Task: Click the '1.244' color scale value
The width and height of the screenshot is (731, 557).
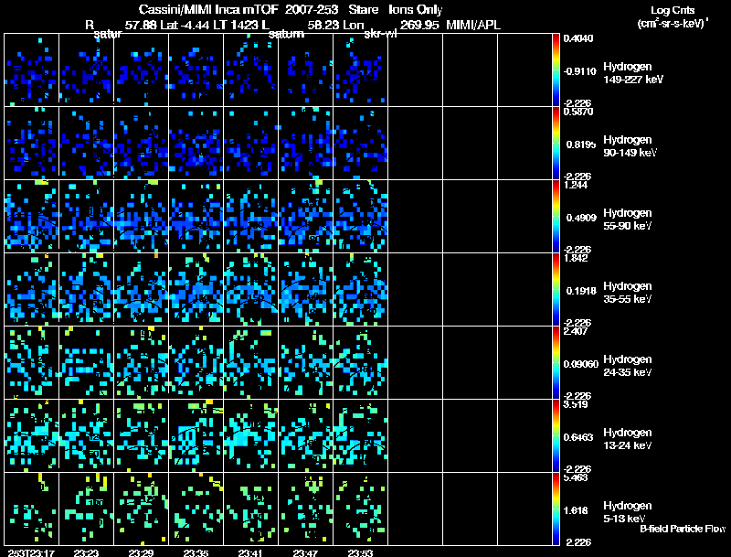Action: point(575,185)
